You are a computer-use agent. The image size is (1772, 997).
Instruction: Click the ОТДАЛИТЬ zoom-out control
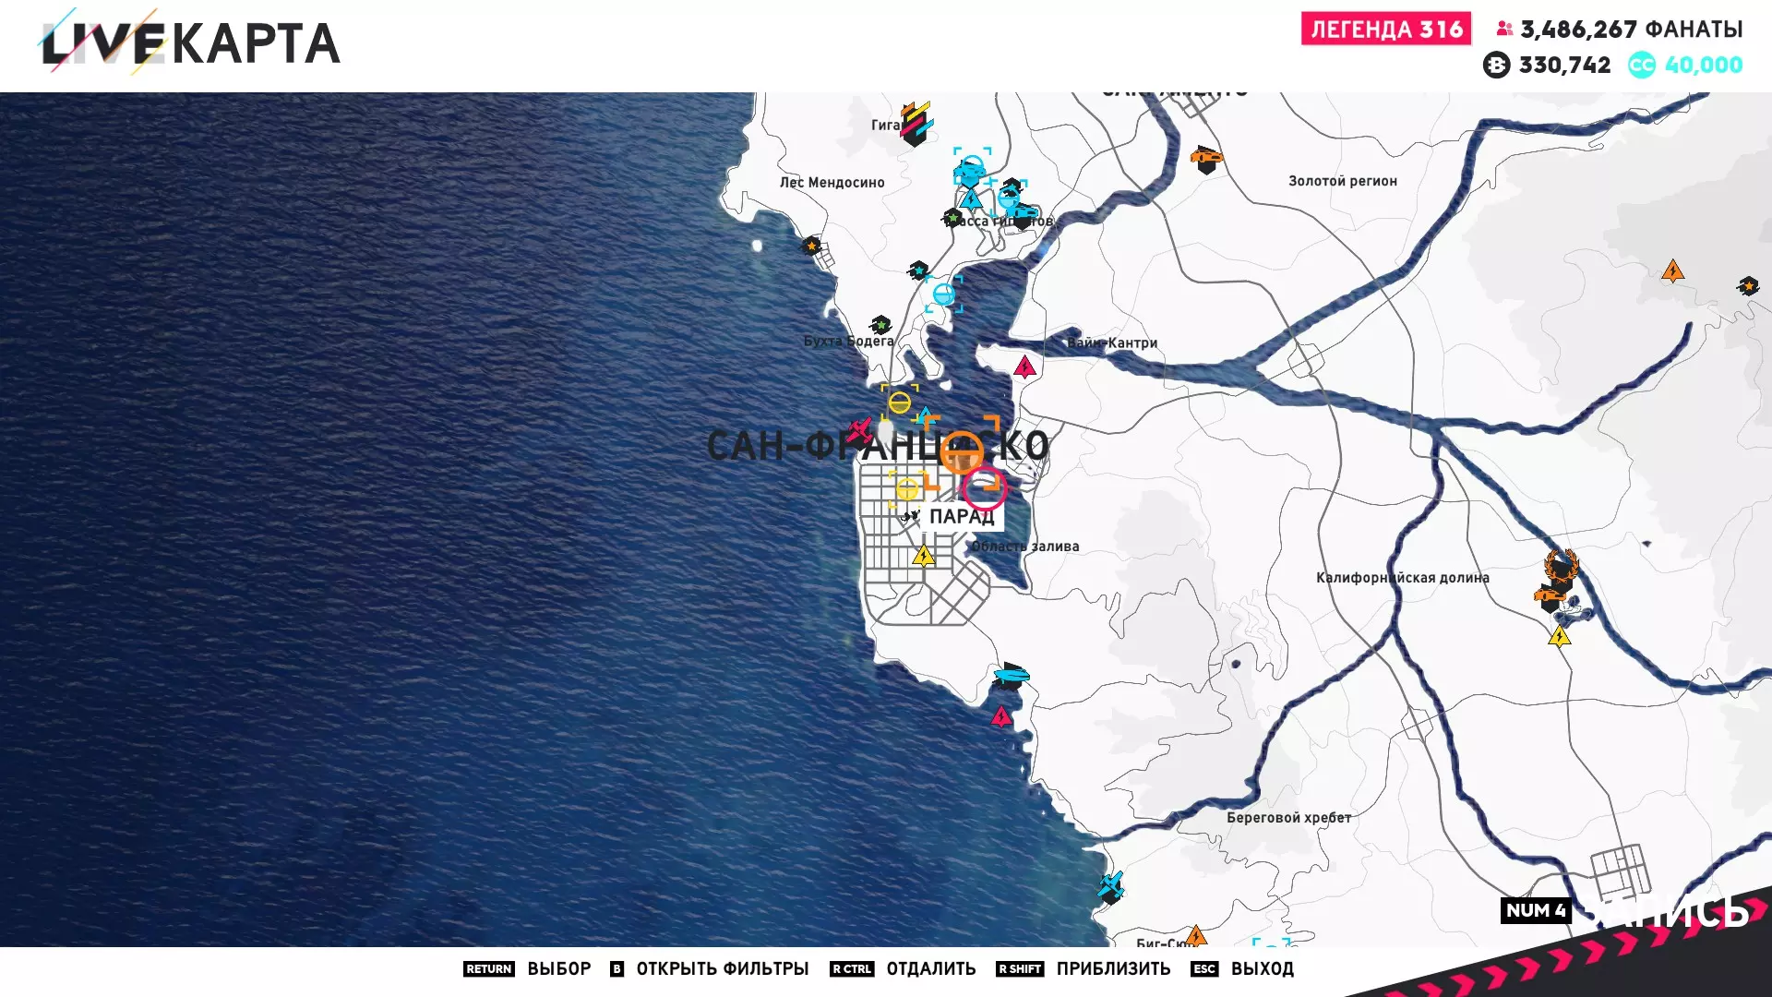(x=930, y=968)
